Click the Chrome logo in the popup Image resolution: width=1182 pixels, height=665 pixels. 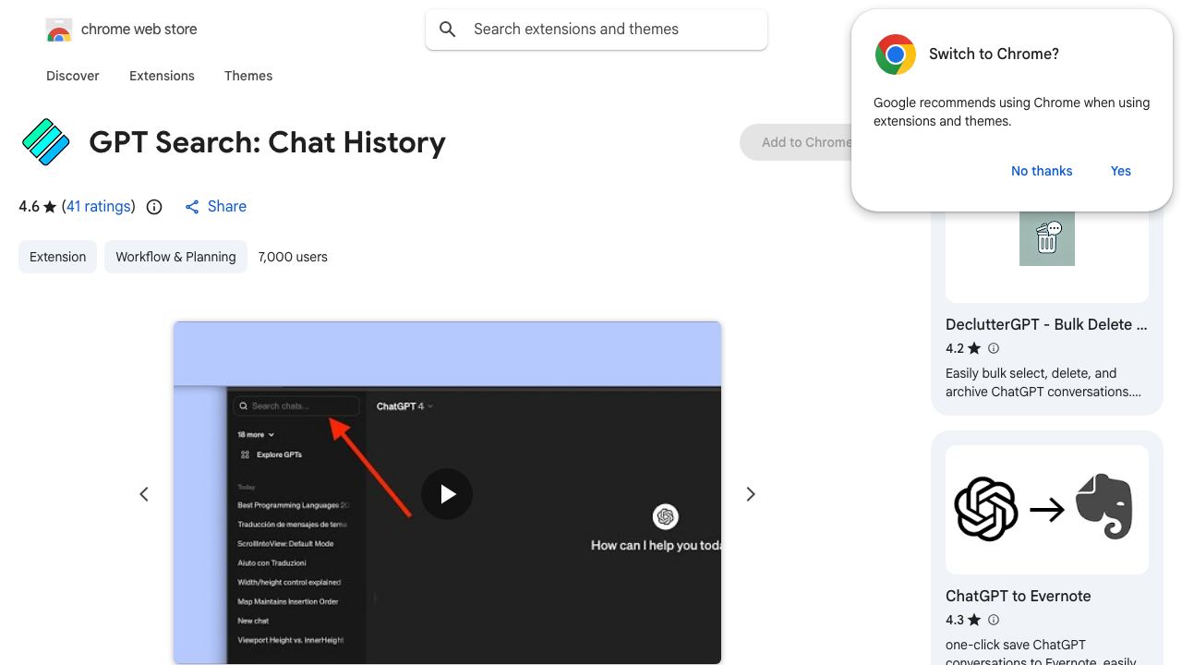pyautogui.click(x=896, y=54)
